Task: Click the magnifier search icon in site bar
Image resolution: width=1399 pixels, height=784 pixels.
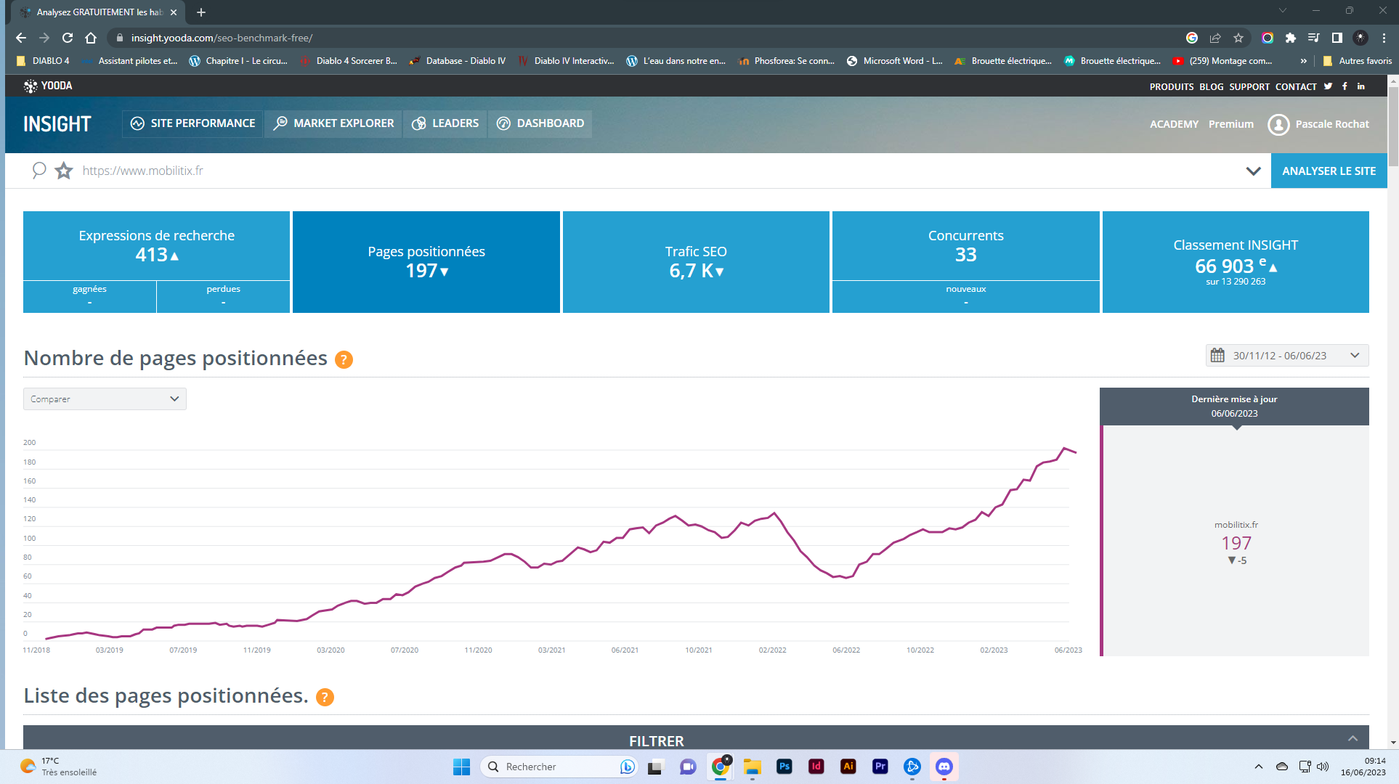Action: 39,171
